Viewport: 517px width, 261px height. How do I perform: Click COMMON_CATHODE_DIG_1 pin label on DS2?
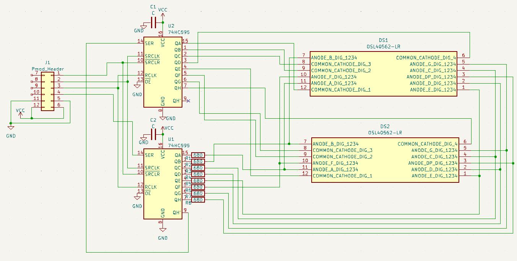[343, 176]
